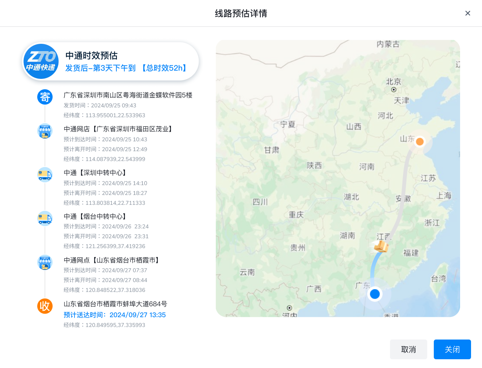Click 预计到达时间 2024/09/25 10:43
482x368 pixels.
click(x=106, y=139)
